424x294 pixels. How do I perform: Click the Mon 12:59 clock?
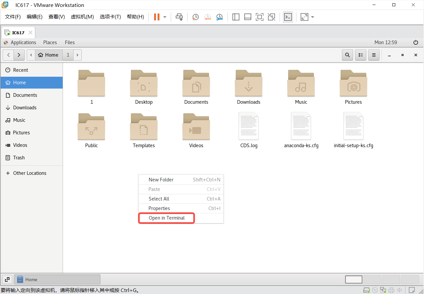pos(386,42)
